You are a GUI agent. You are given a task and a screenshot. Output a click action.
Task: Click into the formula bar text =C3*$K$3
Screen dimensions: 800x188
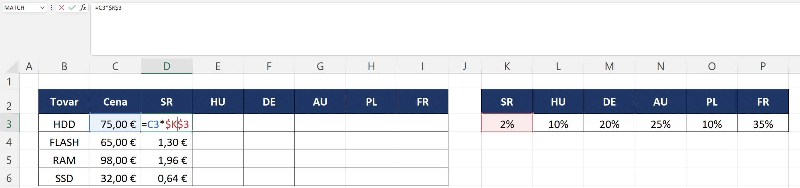point(108,7)
